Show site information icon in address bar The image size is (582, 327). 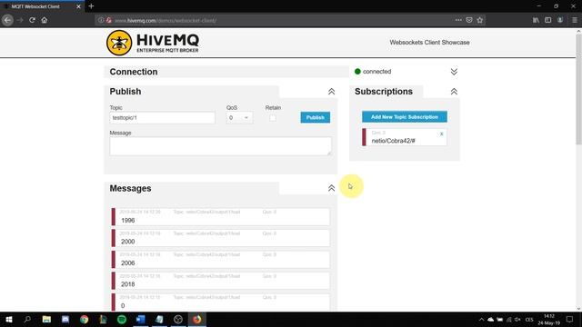coord(101,20)
